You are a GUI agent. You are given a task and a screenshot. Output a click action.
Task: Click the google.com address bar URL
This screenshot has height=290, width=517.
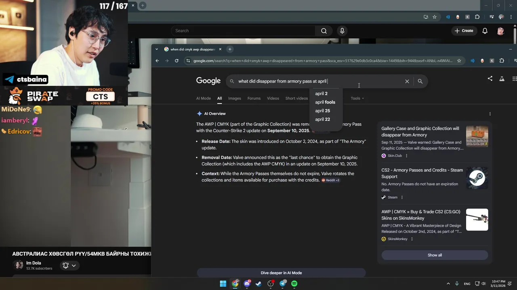(323, 61)
